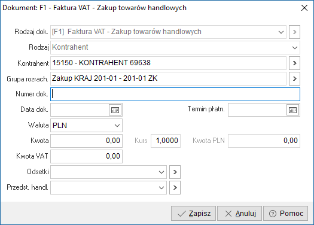Open Grupa rozrach. lookup arrow button
Image resolution: width=314 pixels, height=225 pixels.
[x=294, y=79]
